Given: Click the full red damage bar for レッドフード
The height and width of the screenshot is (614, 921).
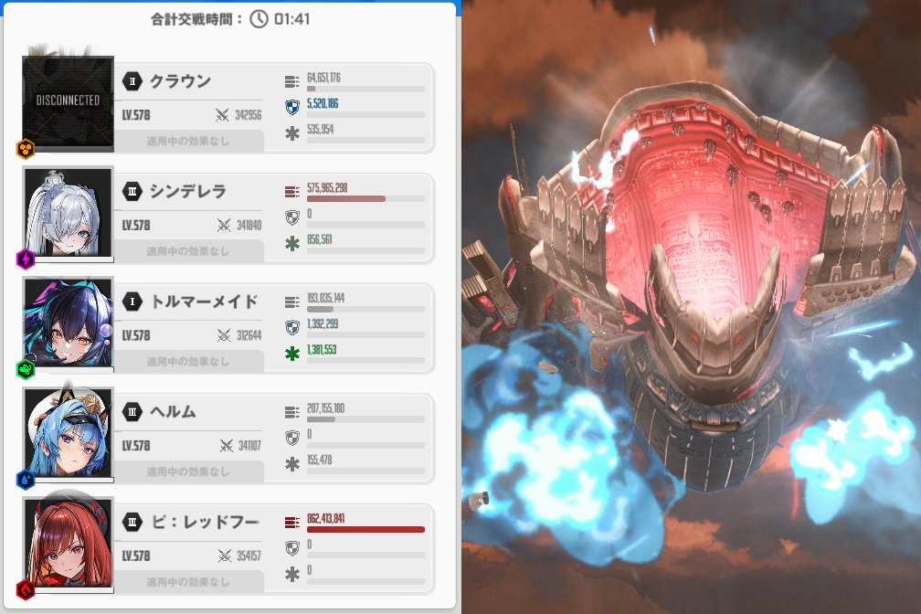Looking at the screenshot, I should point(365,529).
